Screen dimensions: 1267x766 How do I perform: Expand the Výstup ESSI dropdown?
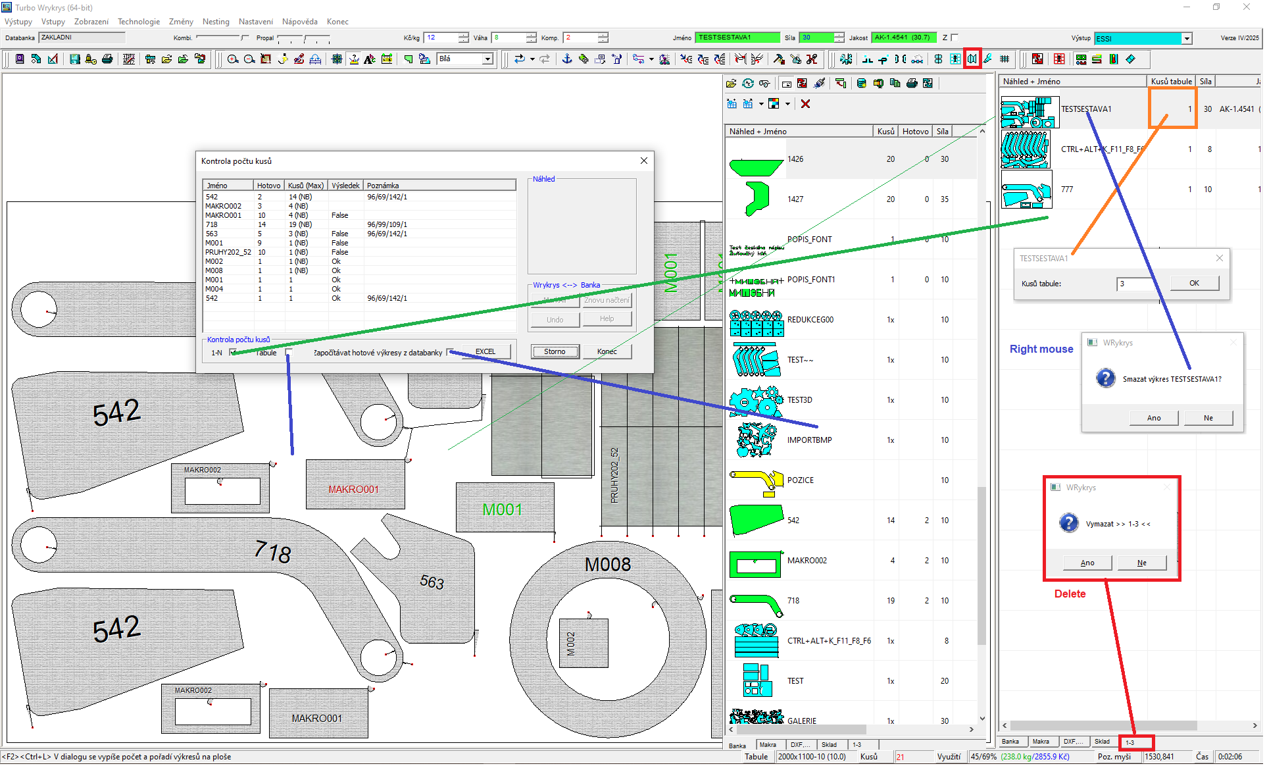(x=1187, y=39)
